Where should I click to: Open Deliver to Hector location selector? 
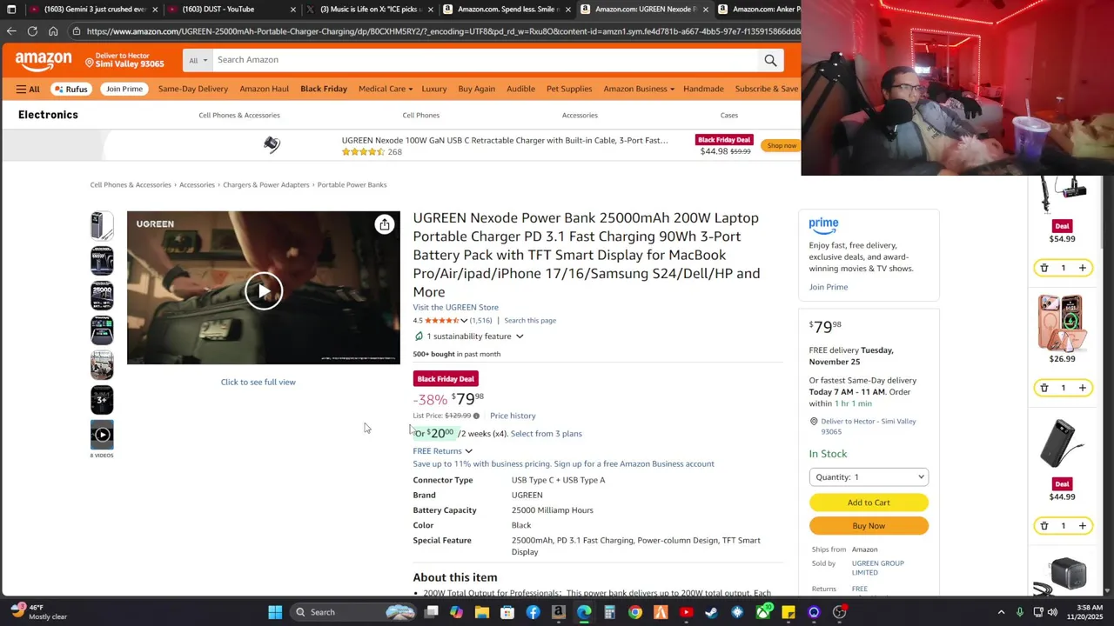tap(124, 60)
